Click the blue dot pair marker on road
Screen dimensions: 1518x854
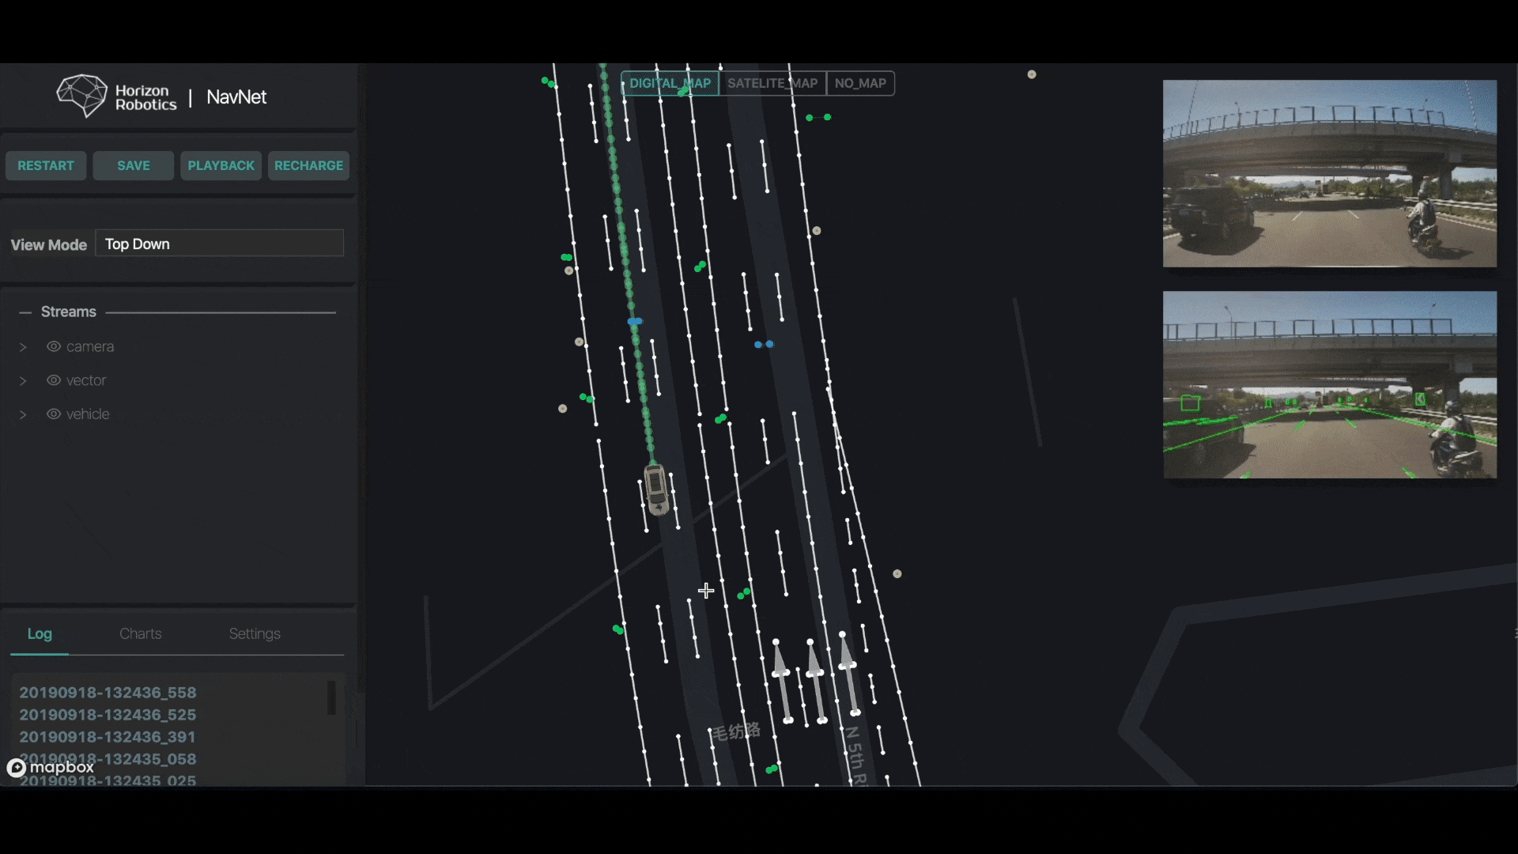tap(764, 345)
